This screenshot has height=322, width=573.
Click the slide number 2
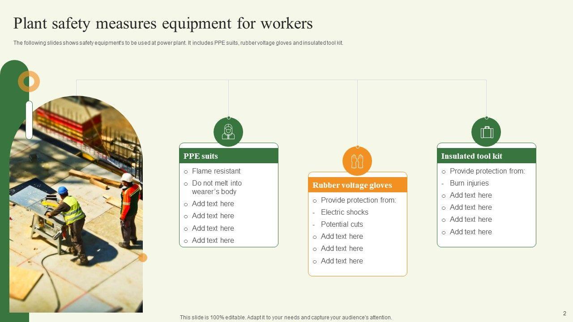click(x=564, y=313)
